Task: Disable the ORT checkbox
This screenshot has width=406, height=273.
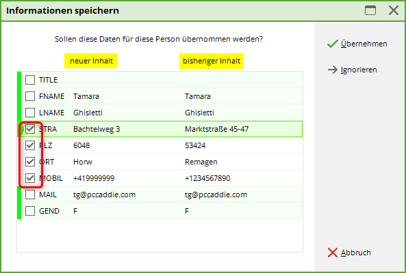Action: click(x=30, y=162)
